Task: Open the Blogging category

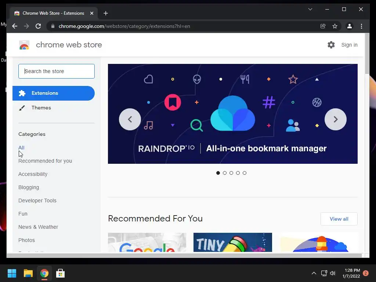Action: coord(29,187)
